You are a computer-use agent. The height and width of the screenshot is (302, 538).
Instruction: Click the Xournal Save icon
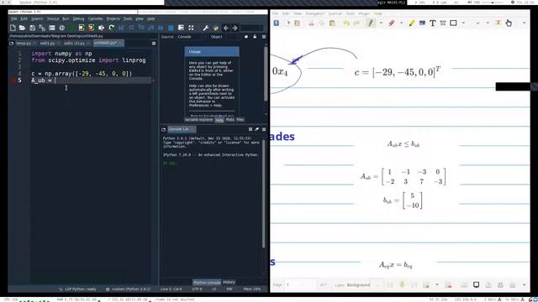coord(277,23)
